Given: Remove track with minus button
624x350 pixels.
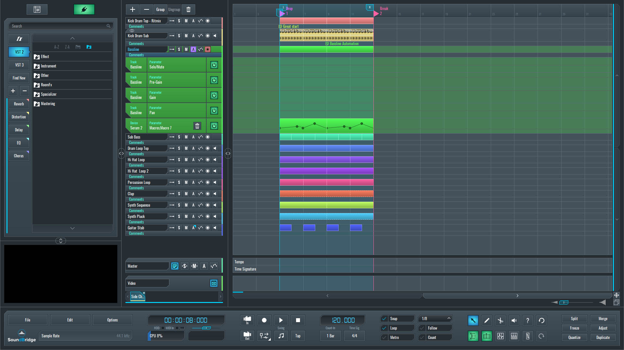Looking at the screenshot, I should [x=147, y=9].
